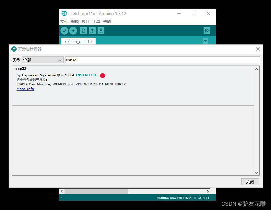Screen dimensions: 271x210
Task: Click the Open sketch up-arrow icon
Action: click(x=92, y=31)
